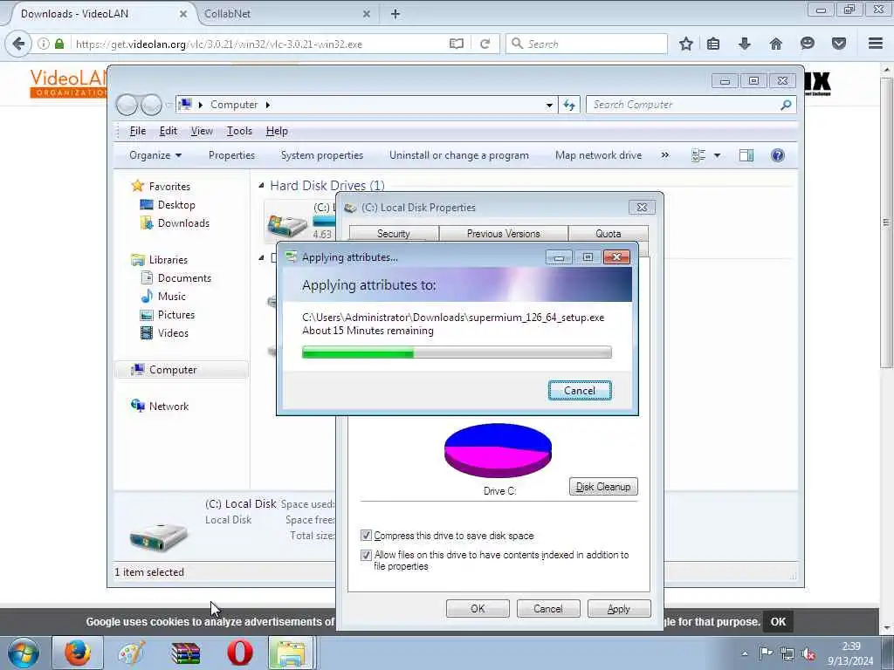The image size is (894, 670).
Task: Open the chat bubble icon in Firefox toolbar
Action: (x=807, y=44)
